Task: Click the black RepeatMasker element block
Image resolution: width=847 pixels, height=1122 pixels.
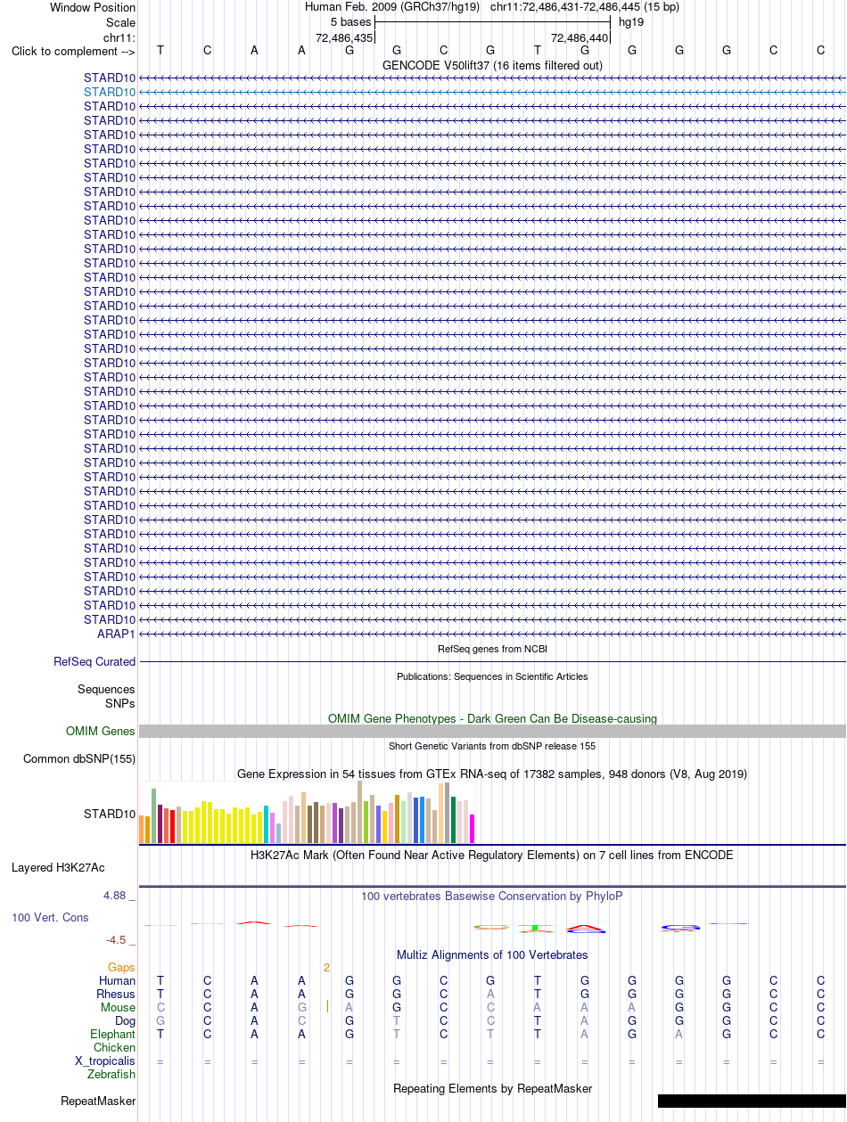Action: 752,1101
